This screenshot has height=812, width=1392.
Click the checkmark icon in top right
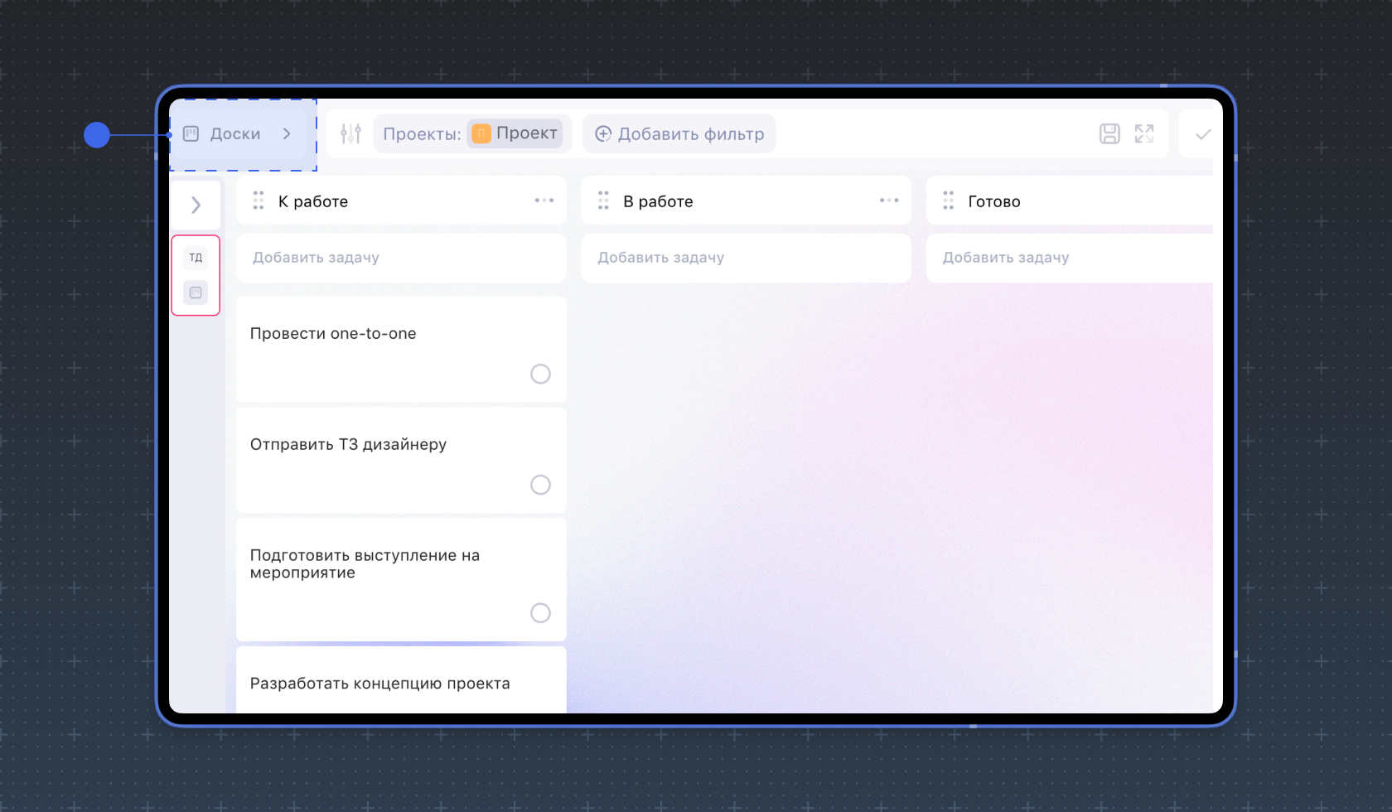click(1203, 134)
